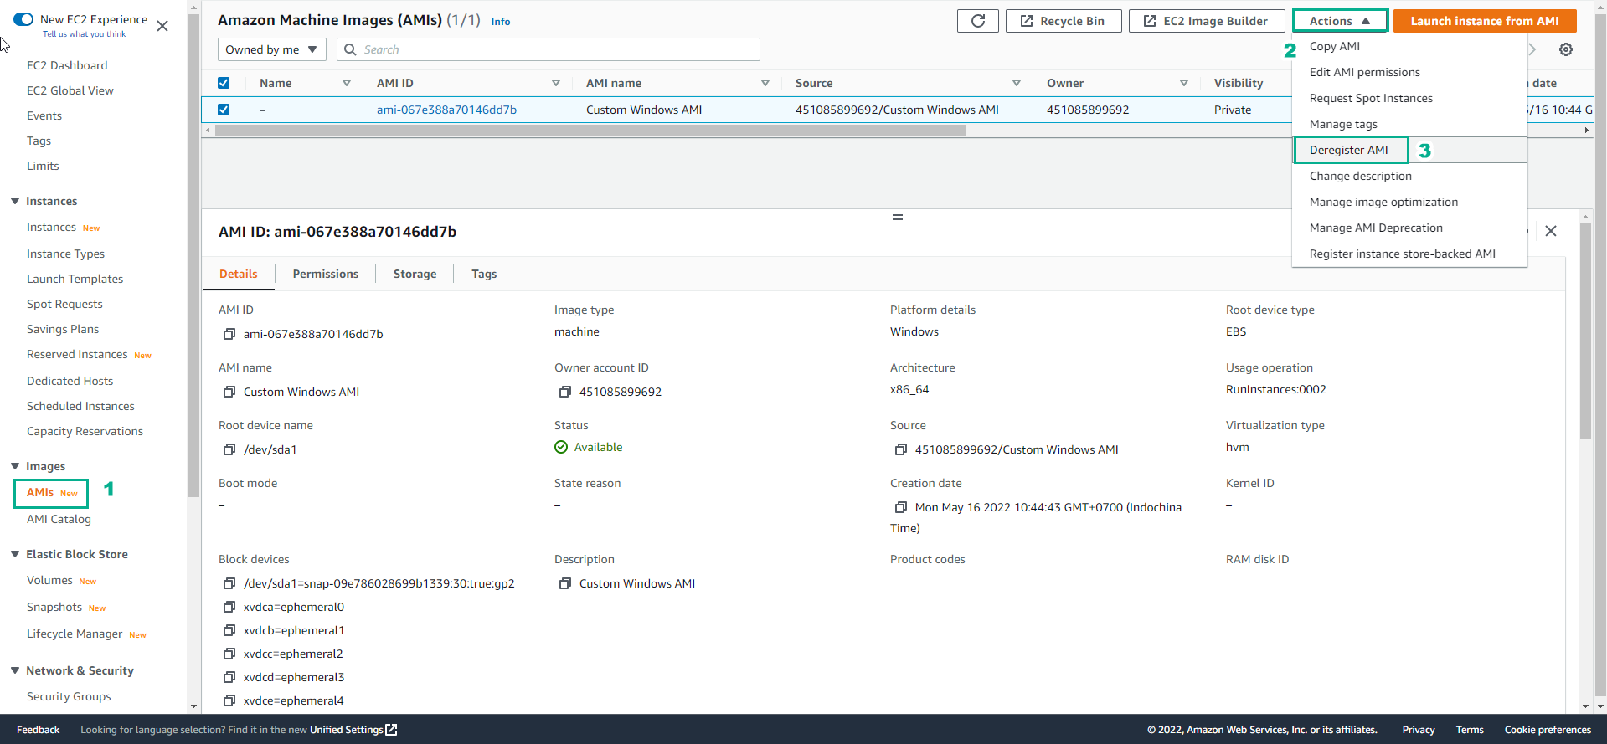1607x744 pixels.
Task: Copy xvdcd=ephemeral3 block device
Action: tap(229, 677)
